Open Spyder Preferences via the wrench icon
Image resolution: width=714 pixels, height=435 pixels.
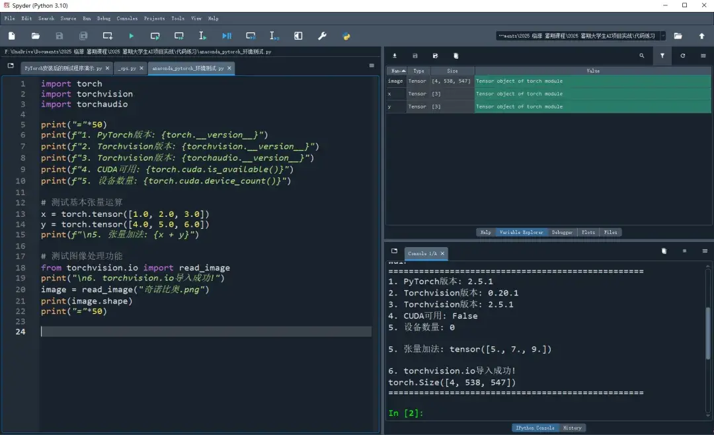click(322, 36)
